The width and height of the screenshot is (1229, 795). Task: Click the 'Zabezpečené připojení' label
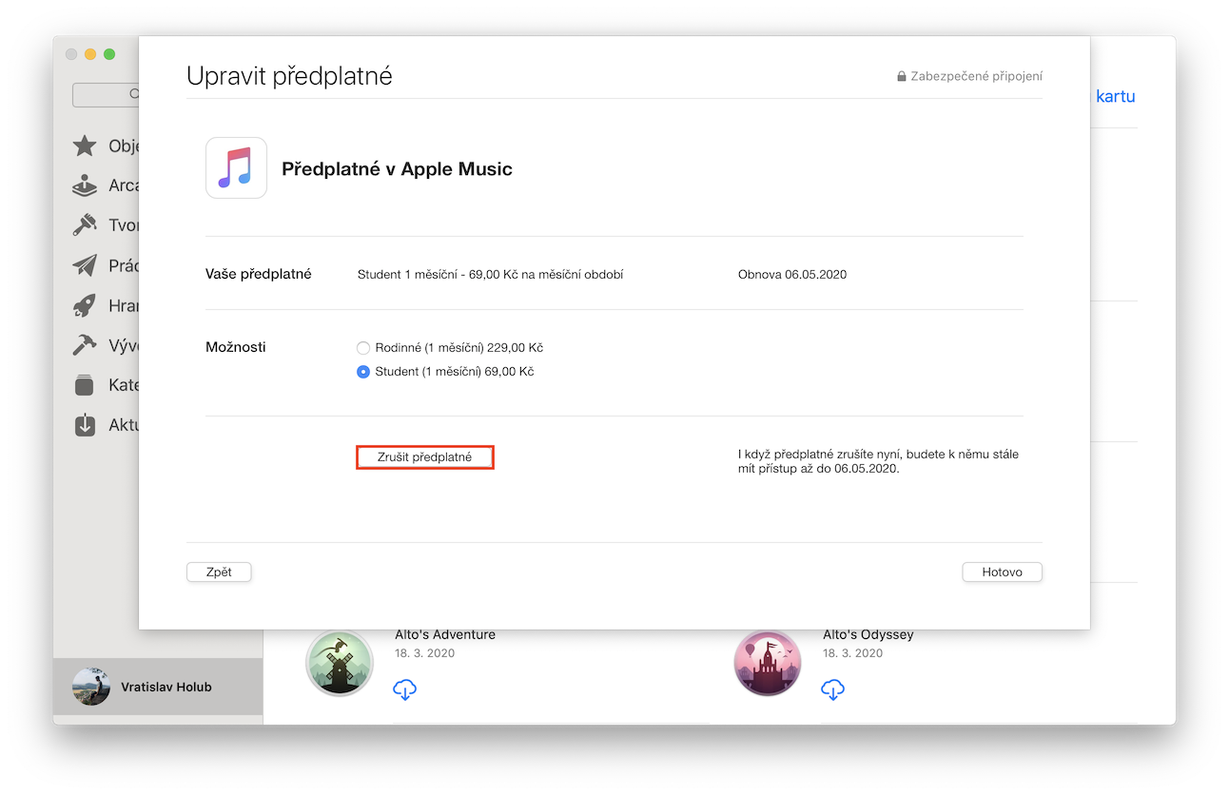(x=977, y=76)
